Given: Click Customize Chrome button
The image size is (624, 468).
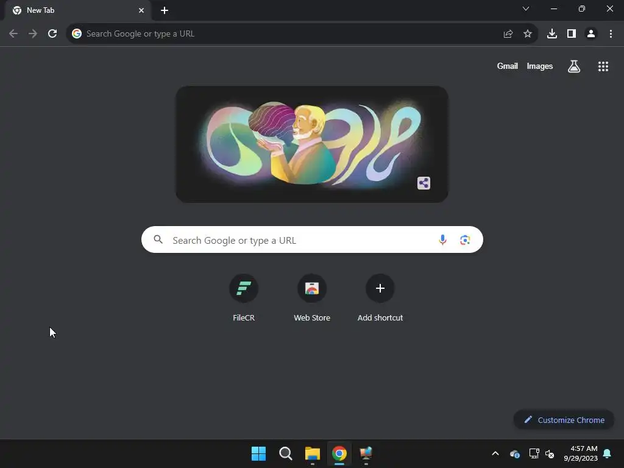Looking at the screenshot, I should coord(564,420).
